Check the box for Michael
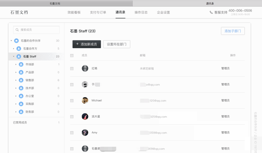 pos(72,101)
